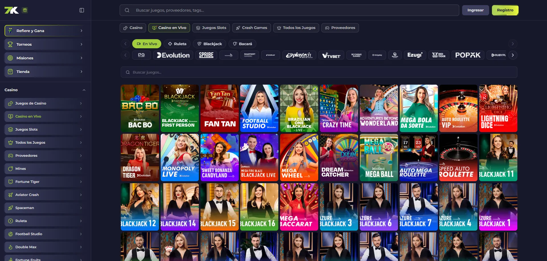Click the Registro button
The width and height of the screenshot is (547, 261).
coord(505,10)
